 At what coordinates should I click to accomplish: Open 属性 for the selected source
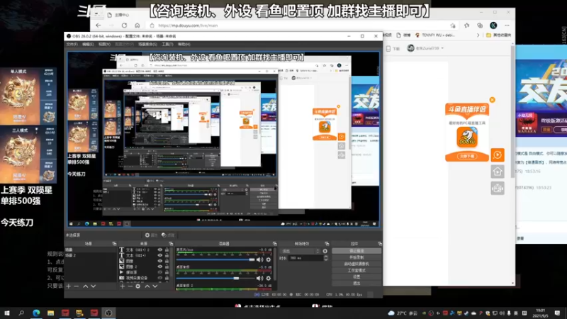[151, 235]
